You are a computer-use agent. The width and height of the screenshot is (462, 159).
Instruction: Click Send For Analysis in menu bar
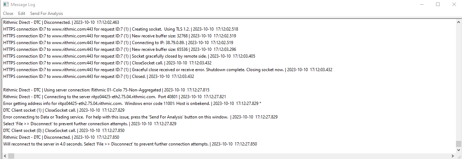point(47,14)
